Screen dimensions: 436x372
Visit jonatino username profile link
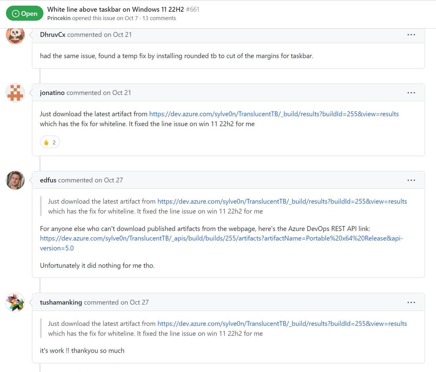pyautogui.click(x=52, y=93)
